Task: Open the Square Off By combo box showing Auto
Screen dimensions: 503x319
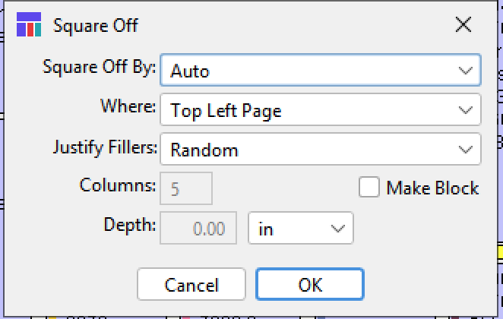Action: click(x=320, y=71)
